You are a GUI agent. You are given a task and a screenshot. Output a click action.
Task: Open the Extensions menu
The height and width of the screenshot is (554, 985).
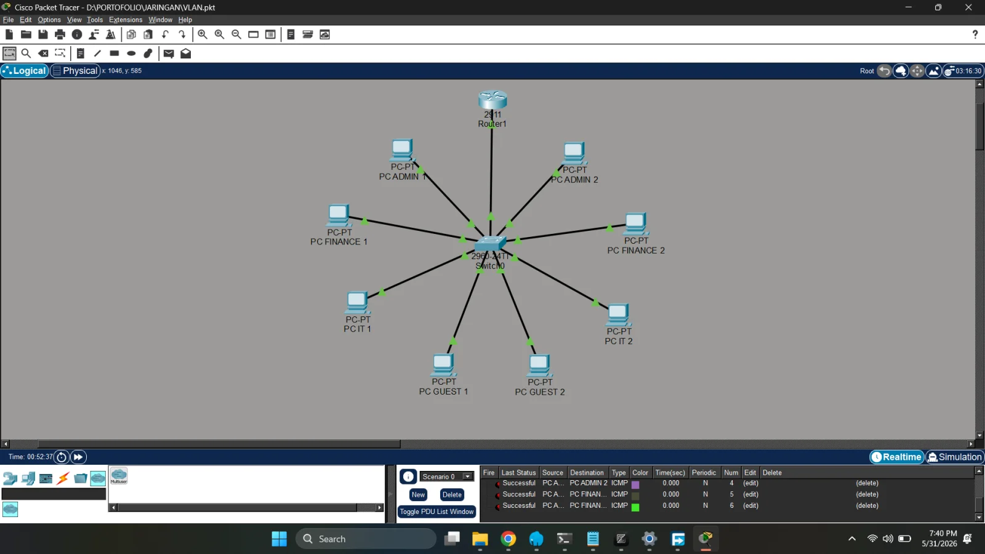click(126, 20)
